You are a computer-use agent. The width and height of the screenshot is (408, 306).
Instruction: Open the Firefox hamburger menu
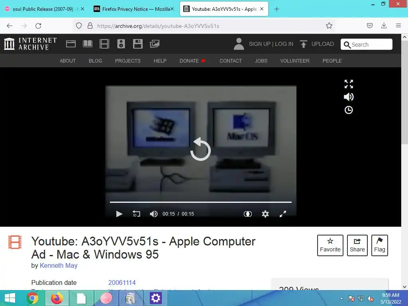tap(398, 25)
